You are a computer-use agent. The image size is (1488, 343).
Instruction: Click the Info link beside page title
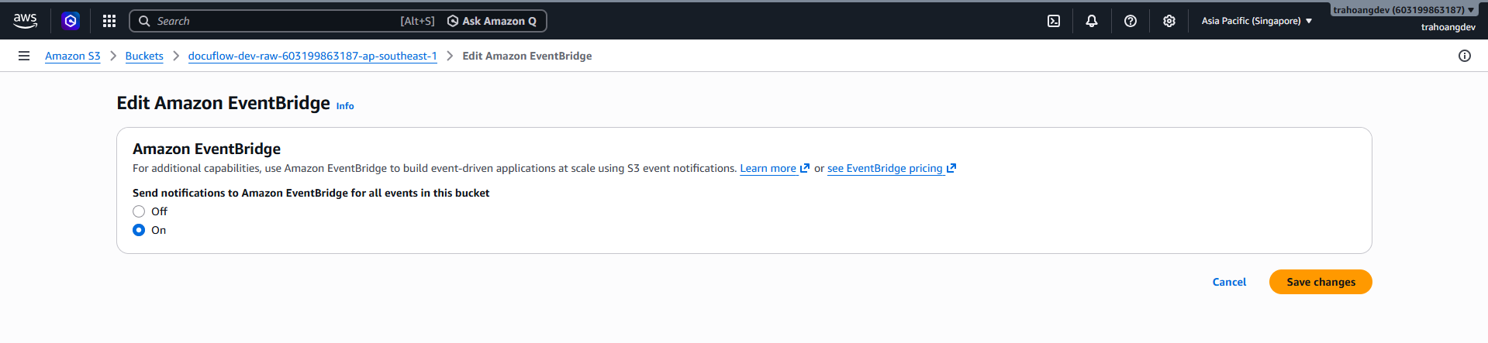point(345,106)
